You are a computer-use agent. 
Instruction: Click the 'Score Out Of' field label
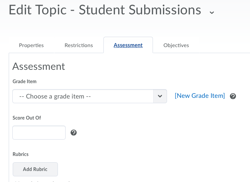(27, 118)
